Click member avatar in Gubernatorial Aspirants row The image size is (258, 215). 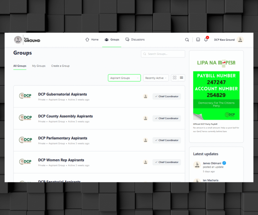[145, 96]
